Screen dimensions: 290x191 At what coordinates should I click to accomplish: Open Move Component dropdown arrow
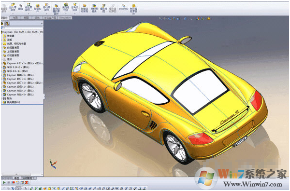click(46, 14)
